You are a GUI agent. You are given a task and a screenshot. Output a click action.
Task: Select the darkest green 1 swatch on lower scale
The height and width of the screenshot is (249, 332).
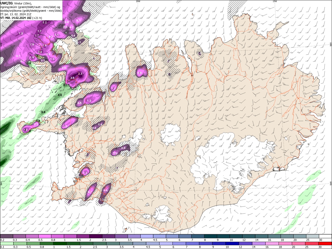60,244
